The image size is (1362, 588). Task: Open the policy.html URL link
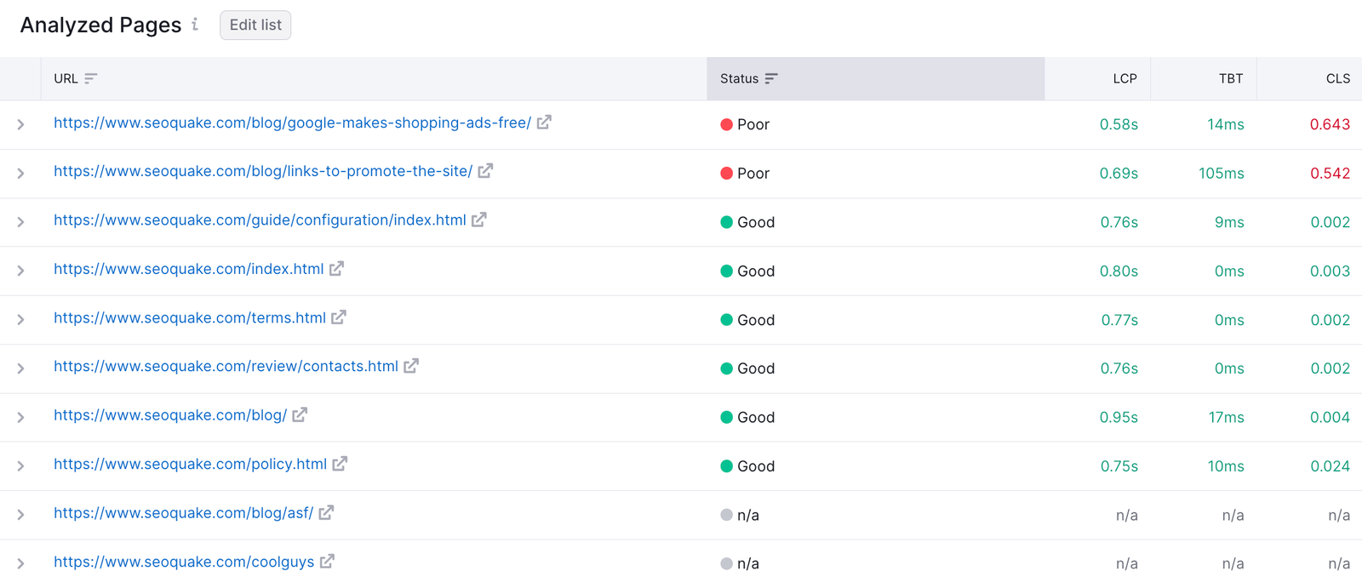(x=190, y=464)
